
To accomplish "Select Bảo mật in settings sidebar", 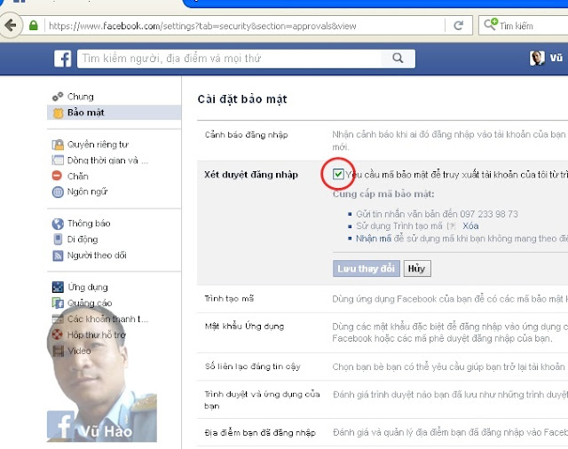I will pos(114,113).
